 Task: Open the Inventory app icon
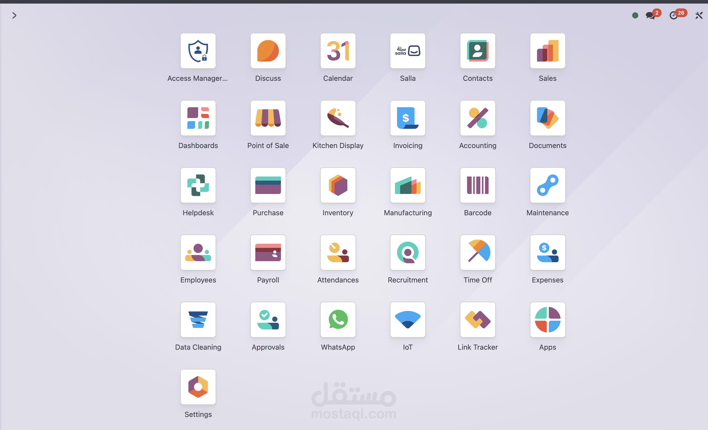[x=338, y=185]
